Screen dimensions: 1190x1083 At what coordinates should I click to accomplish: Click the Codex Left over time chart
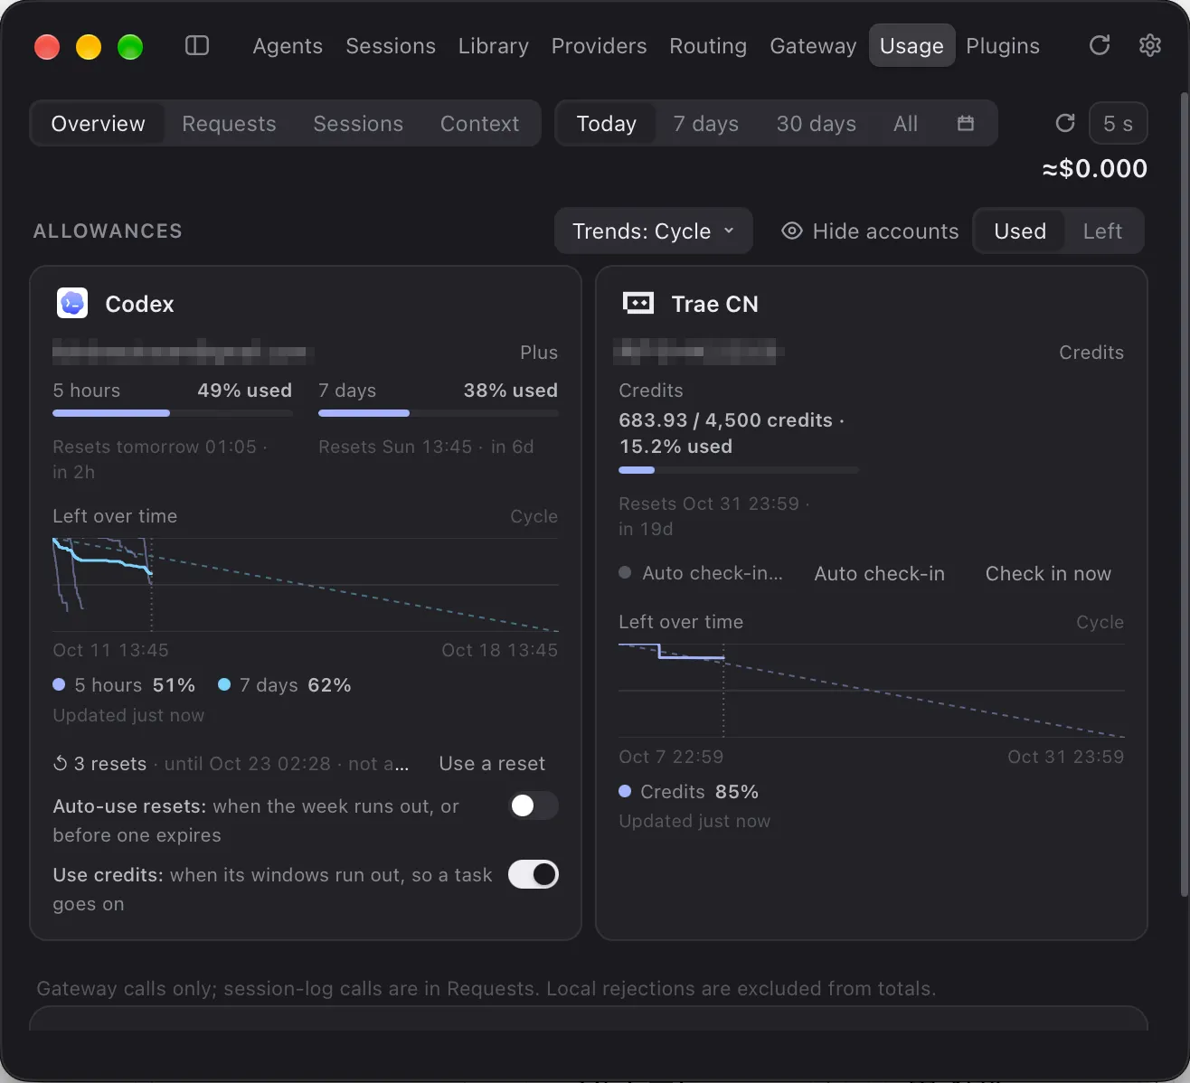pos(306,585)
